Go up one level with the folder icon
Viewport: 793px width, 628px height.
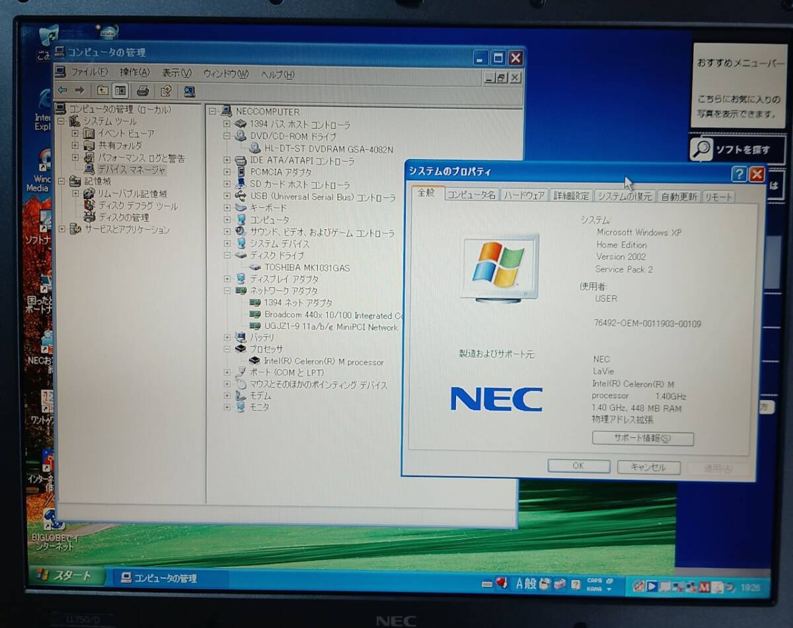point(102,90)
